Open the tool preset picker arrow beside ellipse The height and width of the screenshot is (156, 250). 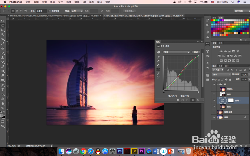tap(8, 11)
